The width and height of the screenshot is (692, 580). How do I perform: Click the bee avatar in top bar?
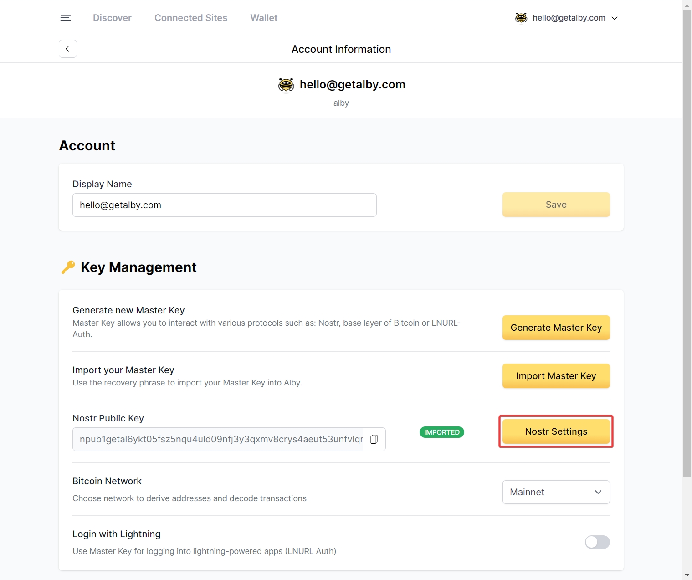(x=521, y=18)
